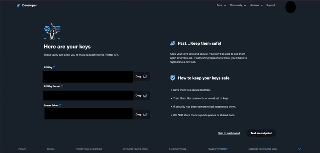Expand the Updates menu

click(x=256, y=5)
